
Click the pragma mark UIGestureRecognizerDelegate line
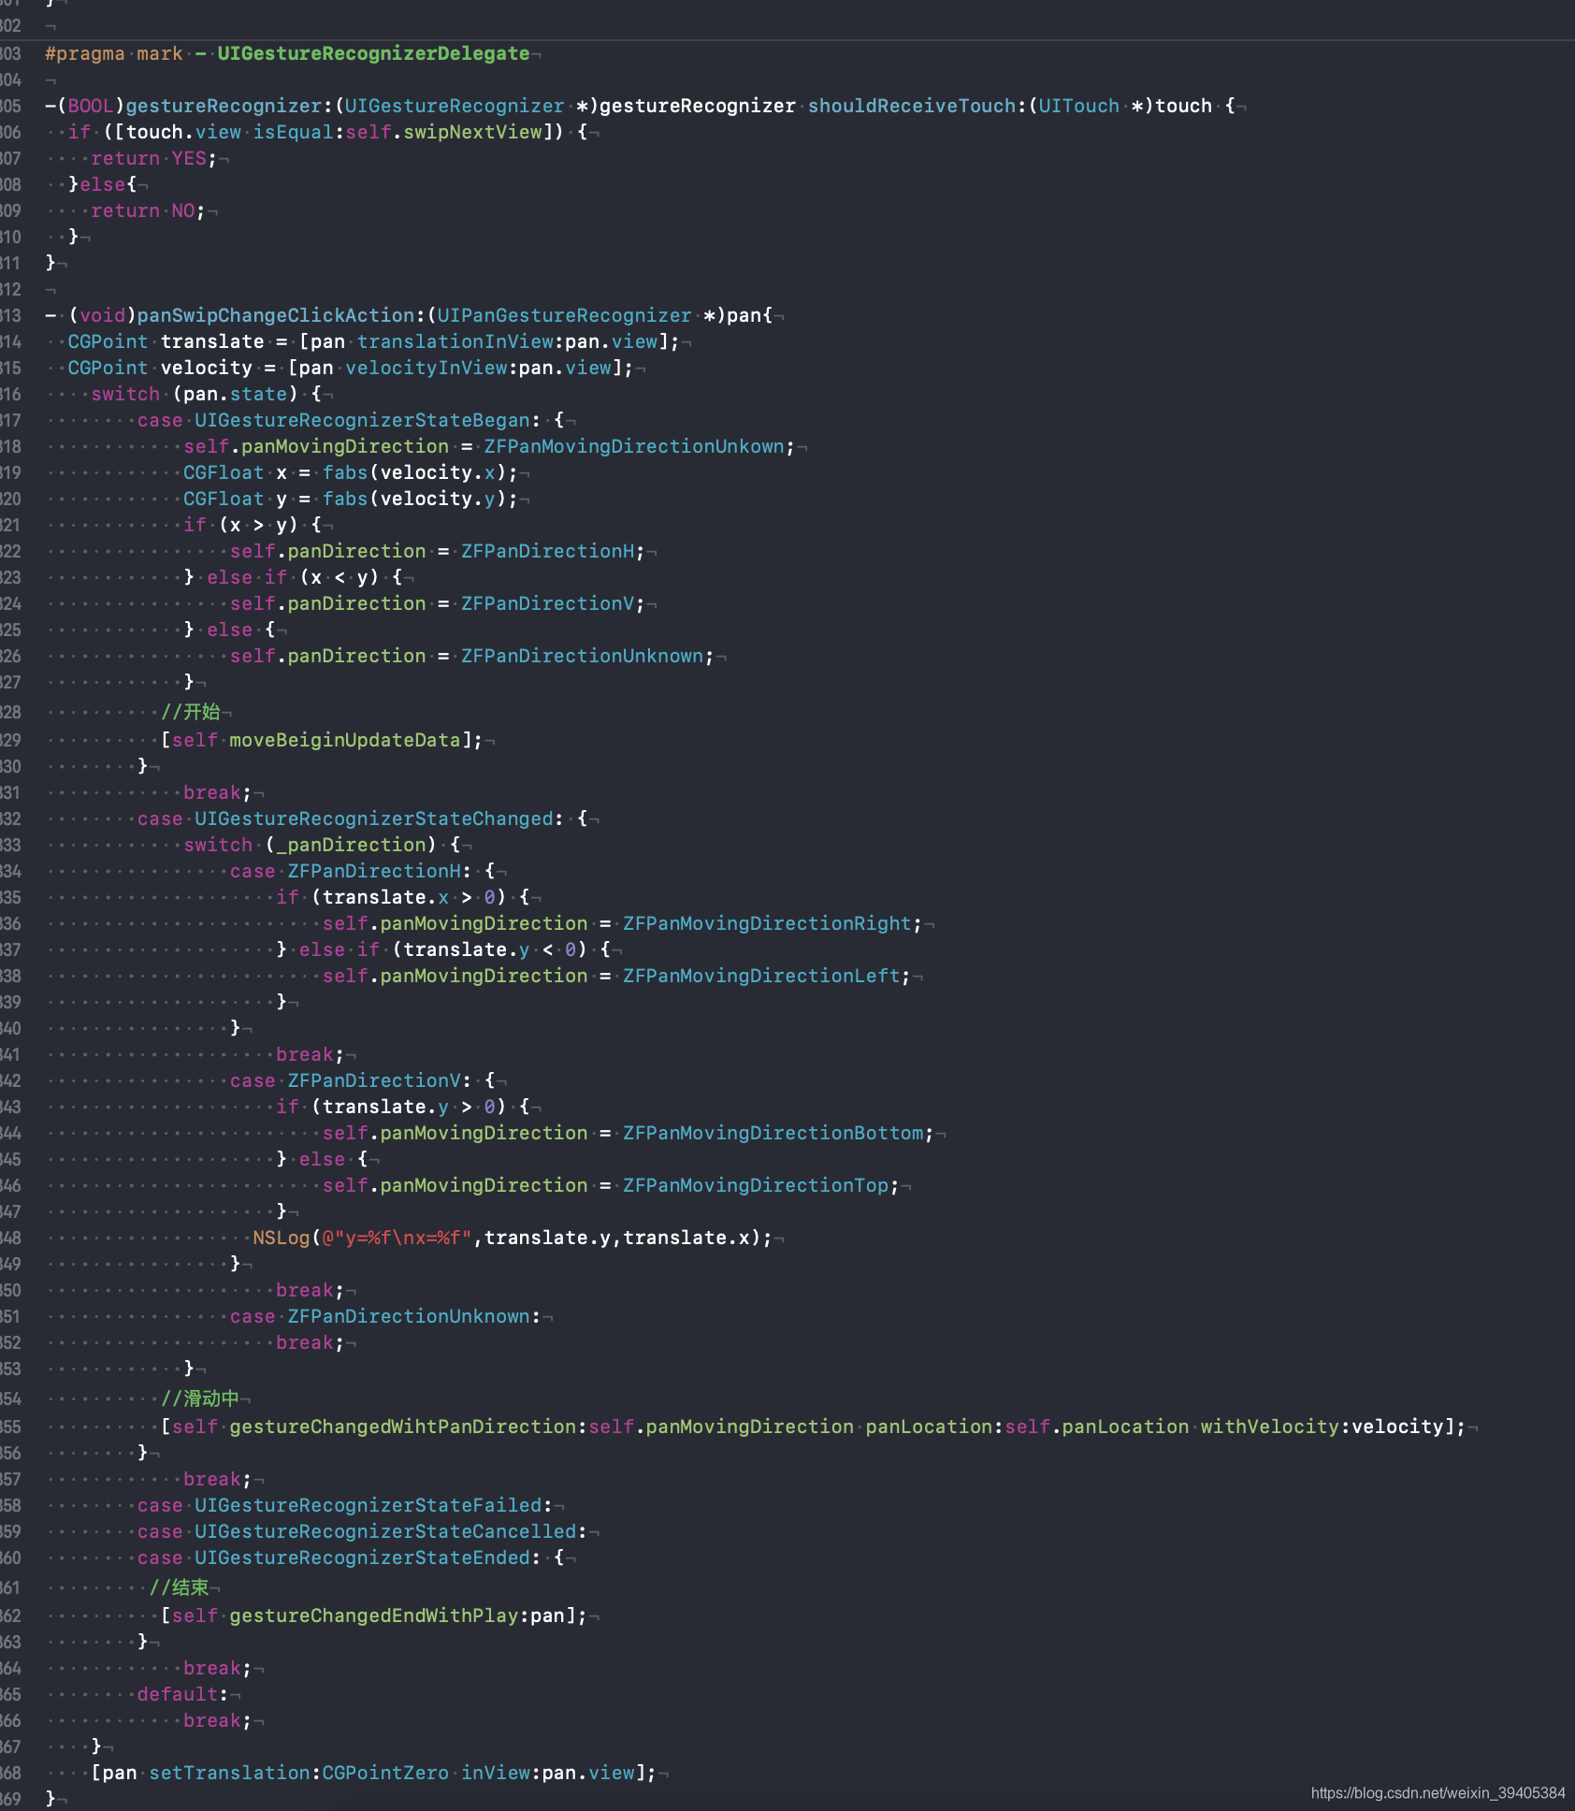pos(288,53)
